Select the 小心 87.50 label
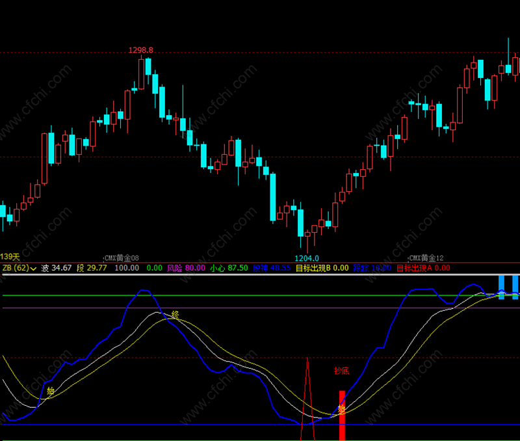The image size is (520, 441). (229, 268)
